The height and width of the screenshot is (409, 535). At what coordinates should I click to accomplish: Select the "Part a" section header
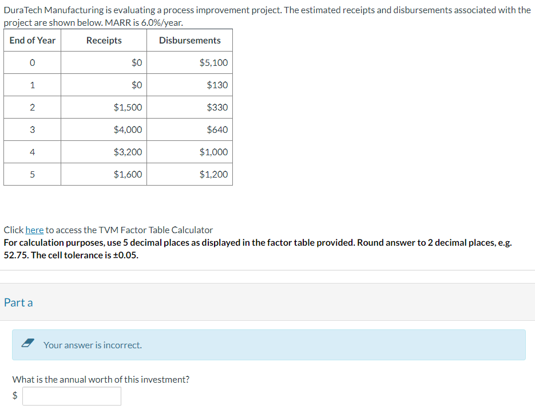(x=19, y=302)
